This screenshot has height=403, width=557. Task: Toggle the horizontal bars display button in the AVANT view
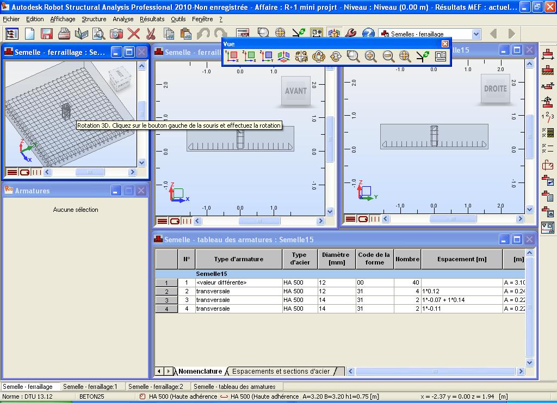click(162, 221)
